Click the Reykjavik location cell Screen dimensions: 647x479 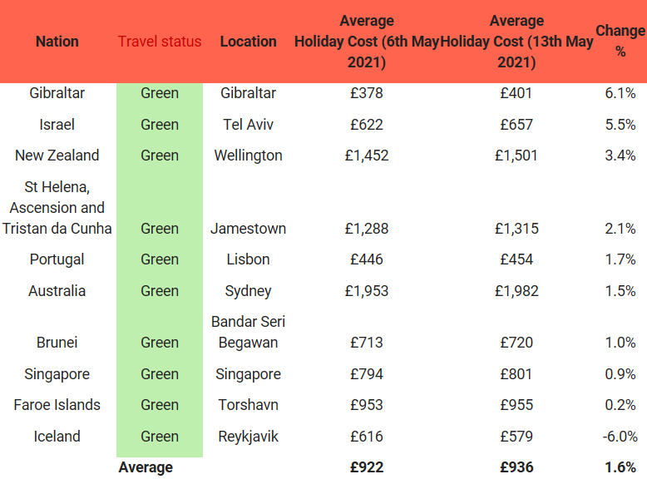coord(248,437)
